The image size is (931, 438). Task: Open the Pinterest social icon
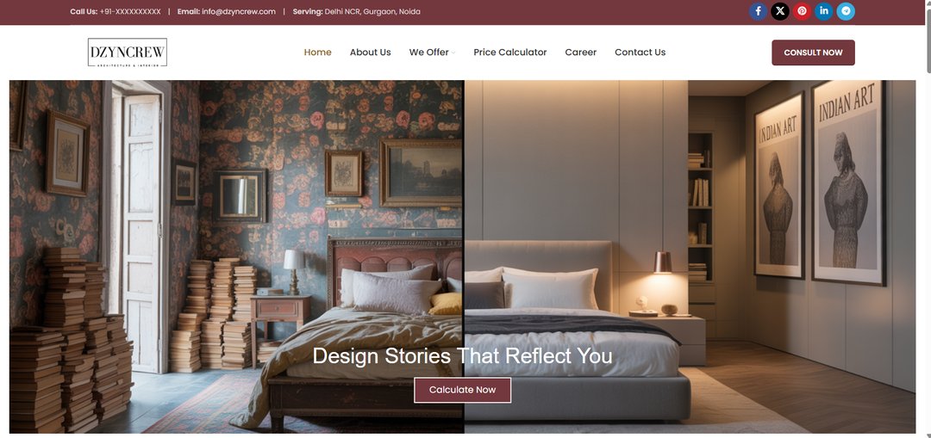point(802,11)
